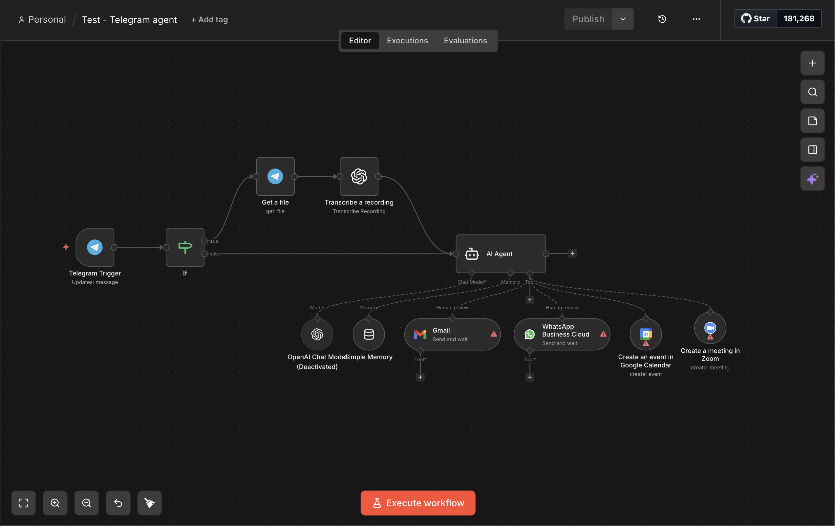The width and height of the screenshot is (835, 526).
Task: Open the node search magnifier icon
Action: (812, 92)
